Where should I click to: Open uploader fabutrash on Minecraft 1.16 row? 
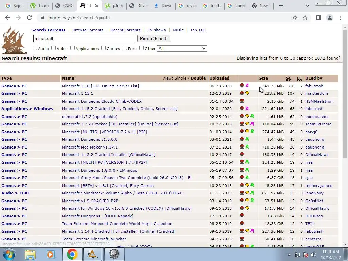314,86
